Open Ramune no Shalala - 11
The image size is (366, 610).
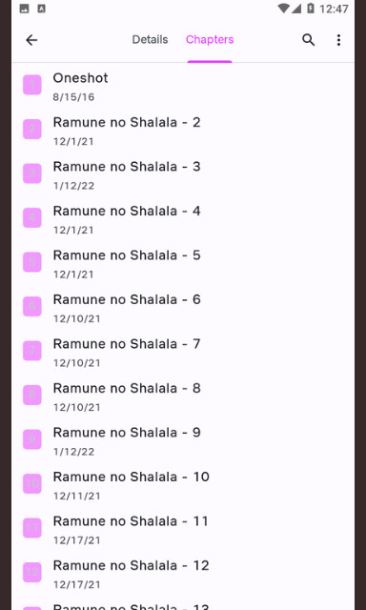(x=183, y=528)
